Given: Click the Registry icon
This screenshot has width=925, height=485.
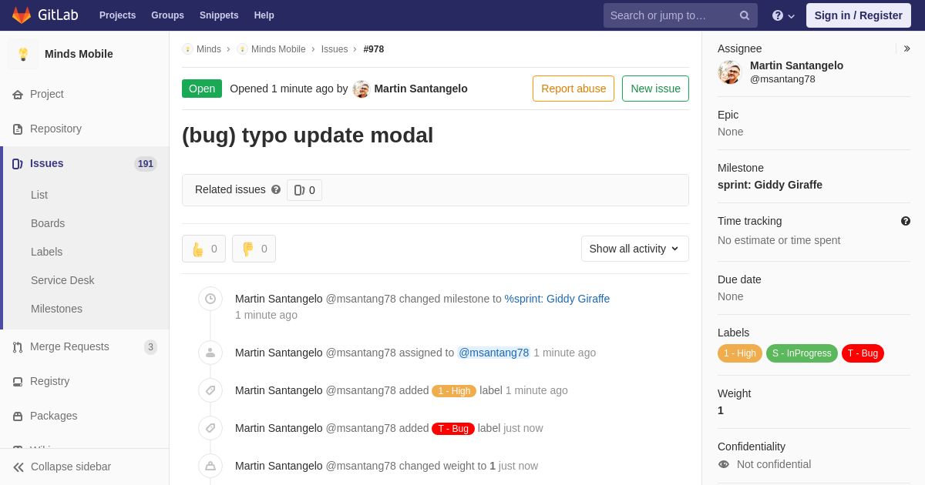Looking at the screenshot, I should (18, 382).
